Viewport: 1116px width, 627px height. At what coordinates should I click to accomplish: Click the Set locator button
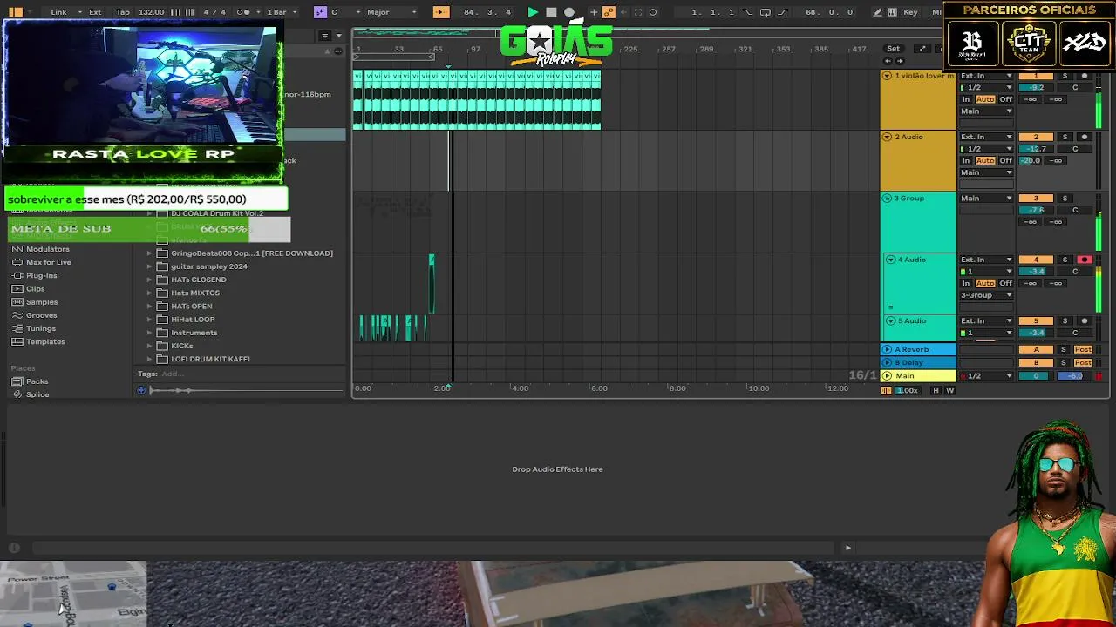(x=894, y=49)
